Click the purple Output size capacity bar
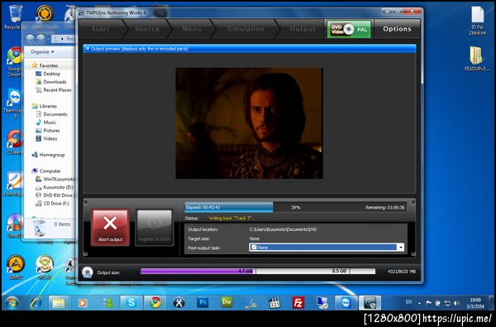Image resolution: width=496 pixels, height=327 pixels. click(x=258, y=272)
